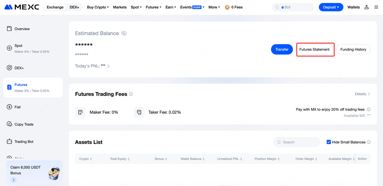The width and height of the screenshot is (383, 186).
Task: Open the hamburger menu icon
Action: click(x=376, y=7)
